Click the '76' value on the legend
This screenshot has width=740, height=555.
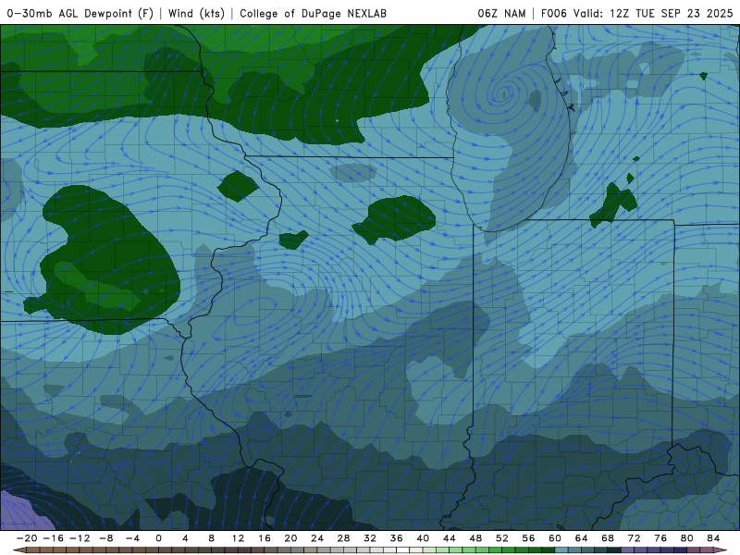coord(660,538)
